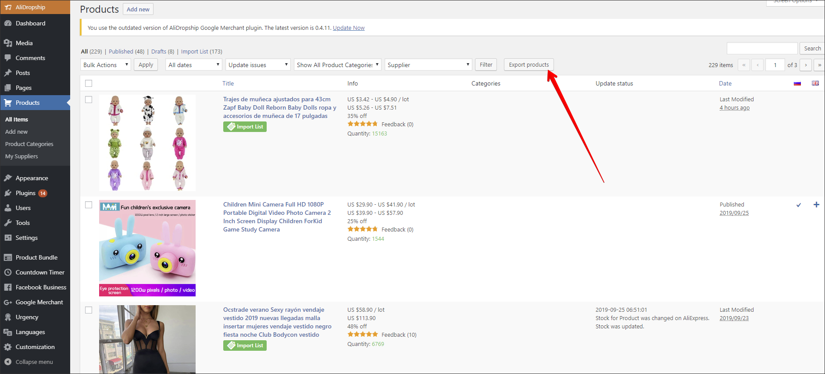Click the Appearance brush icon
The image size is (825, 374).
[x=8, y=178]
